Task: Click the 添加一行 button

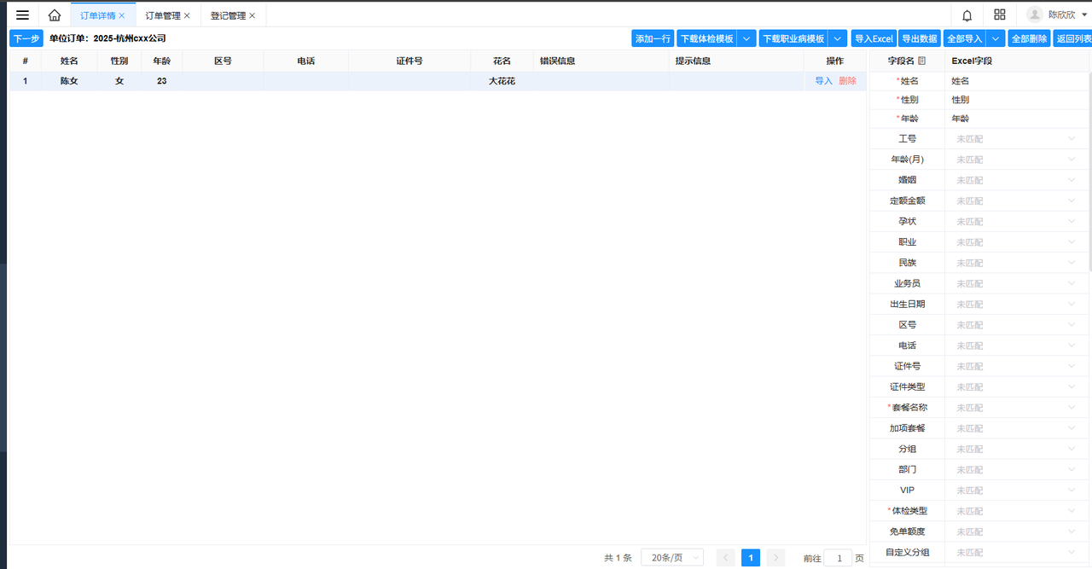Action: pos(653,39)
